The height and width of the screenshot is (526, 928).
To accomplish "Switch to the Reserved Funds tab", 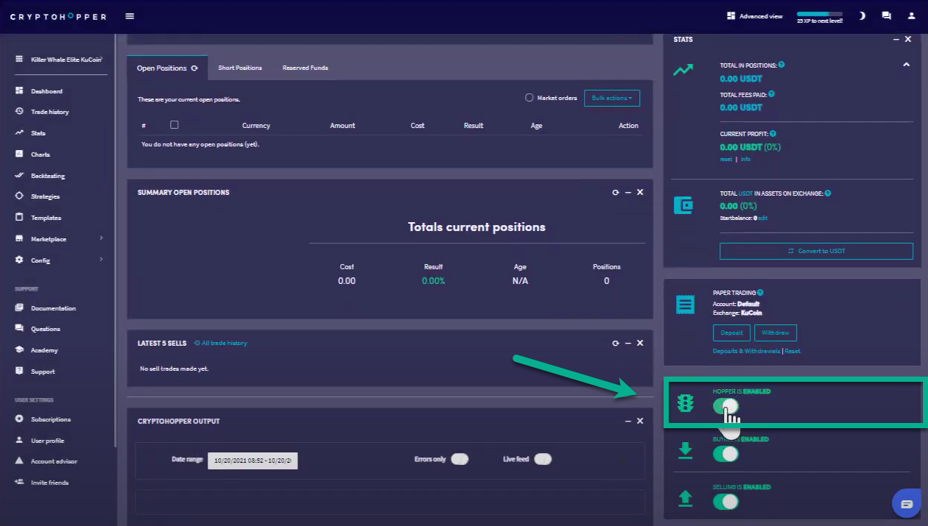I will click(305, 68).
